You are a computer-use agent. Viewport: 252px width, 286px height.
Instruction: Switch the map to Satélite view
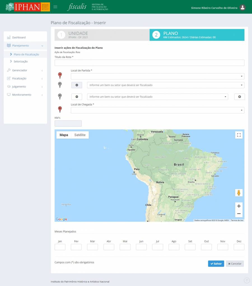(80, 135)
